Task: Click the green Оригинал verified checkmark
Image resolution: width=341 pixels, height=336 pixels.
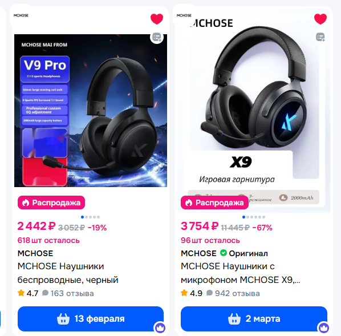Action: 224,253
